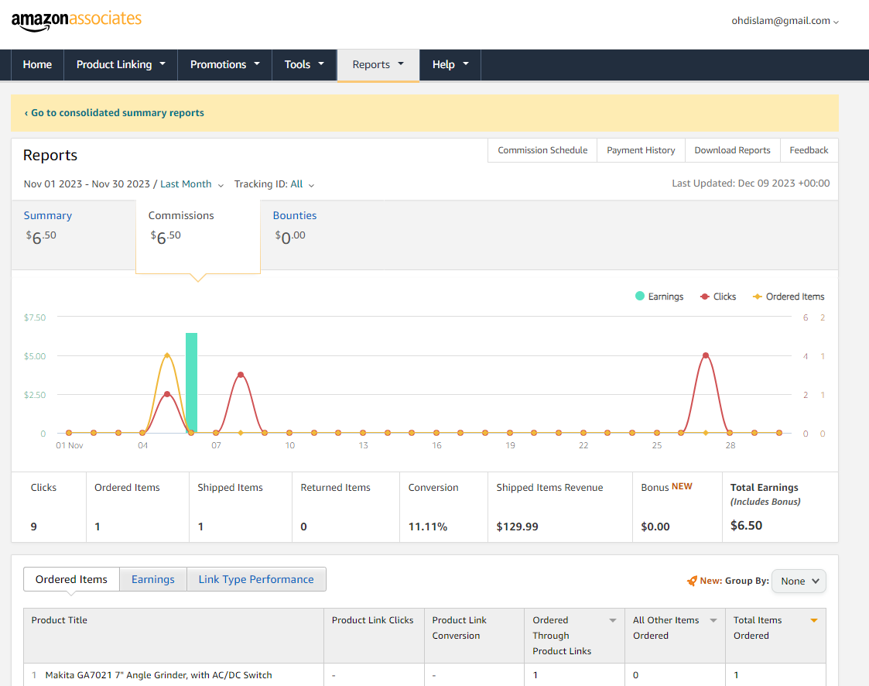Expand the Help menu
This screenshot has height=686, width=869.
pyautogui.click(x=450, y=65)
